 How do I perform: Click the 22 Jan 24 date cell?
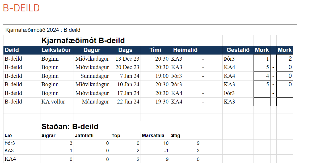pos(125,102)
